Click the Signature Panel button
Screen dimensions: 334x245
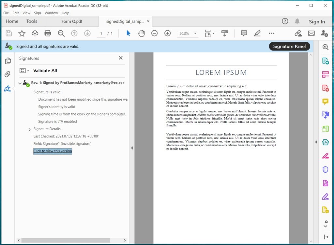[x=289, y=46]
